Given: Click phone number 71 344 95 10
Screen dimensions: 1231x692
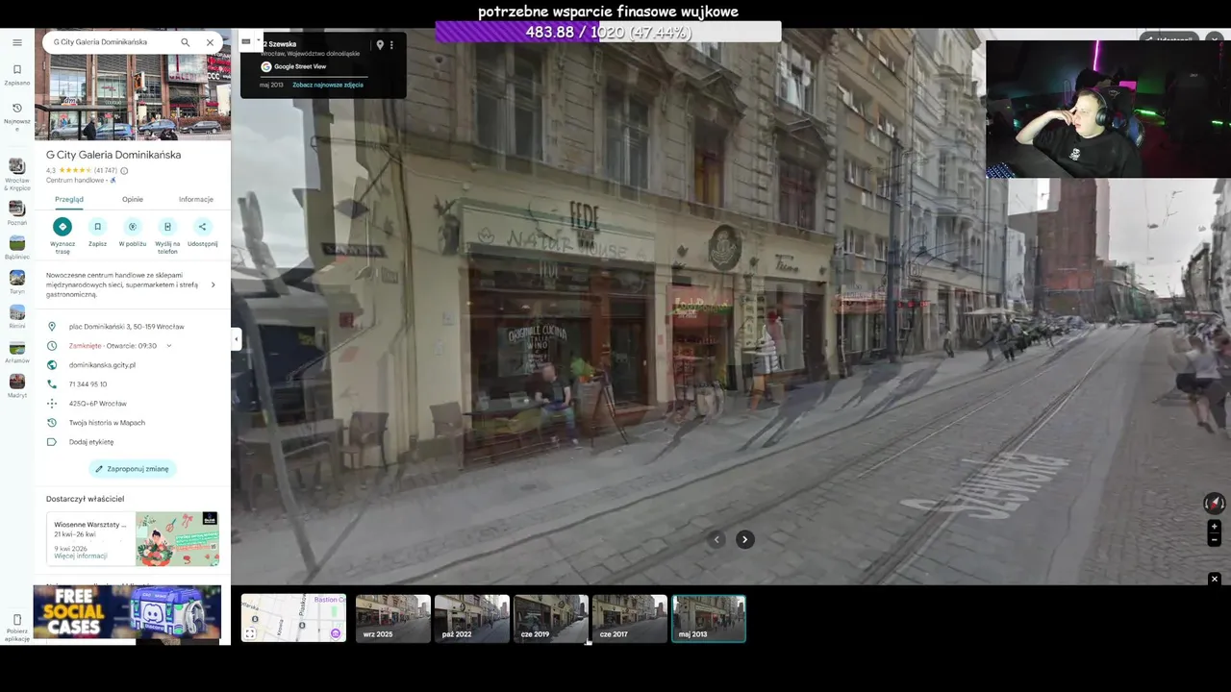Looking at the screenshot, I should 88,384.
